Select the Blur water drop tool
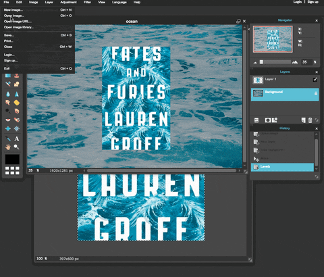The height and width of the screenshot is (277, 324). click(8, 94)
